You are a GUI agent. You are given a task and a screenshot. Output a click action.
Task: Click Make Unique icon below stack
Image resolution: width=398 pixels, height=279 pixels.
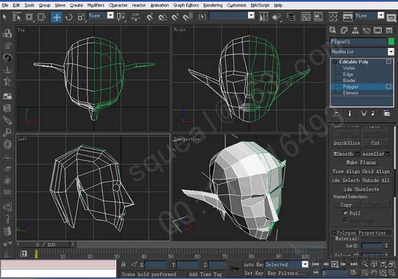(363, 113)
